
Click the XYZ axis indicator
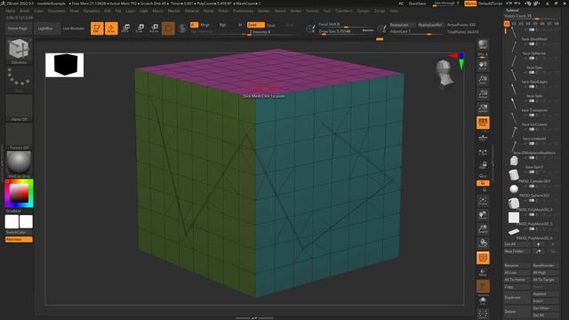pyautogui.click(x=458, y=60)
